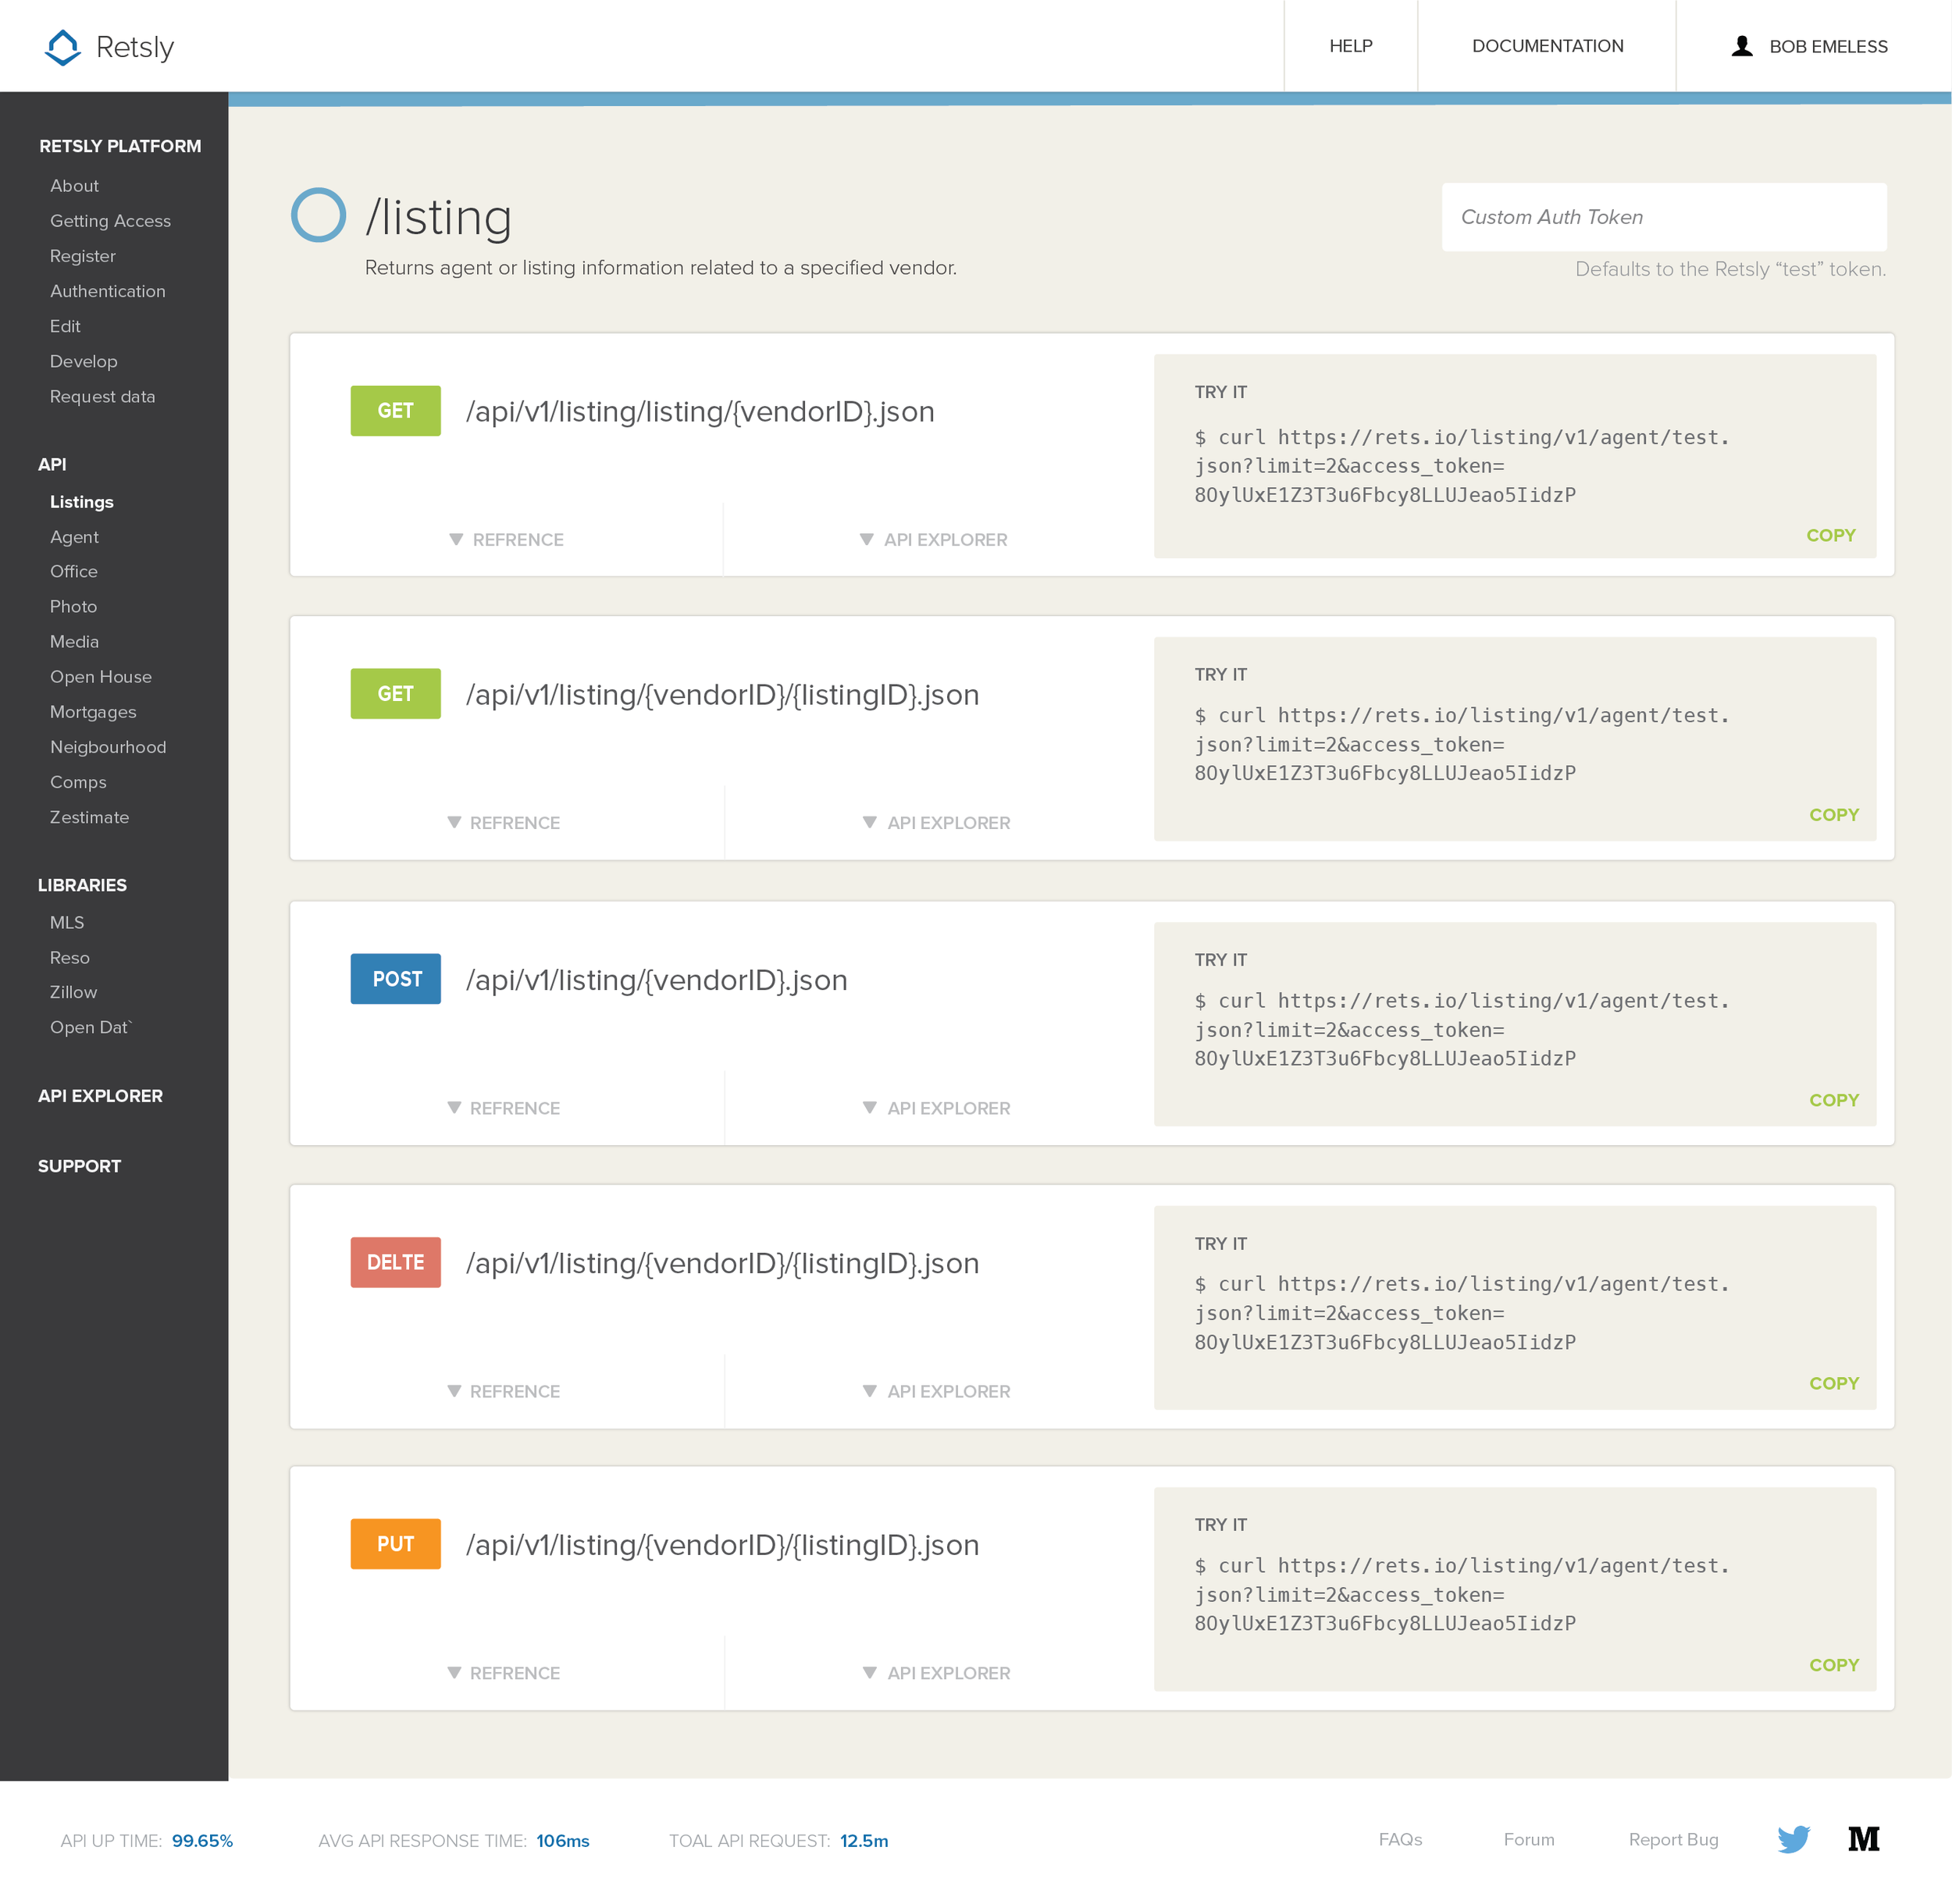1952x1904 pixels.
Task: Open Zestimate in the sidebar
Action: [89, 817]
